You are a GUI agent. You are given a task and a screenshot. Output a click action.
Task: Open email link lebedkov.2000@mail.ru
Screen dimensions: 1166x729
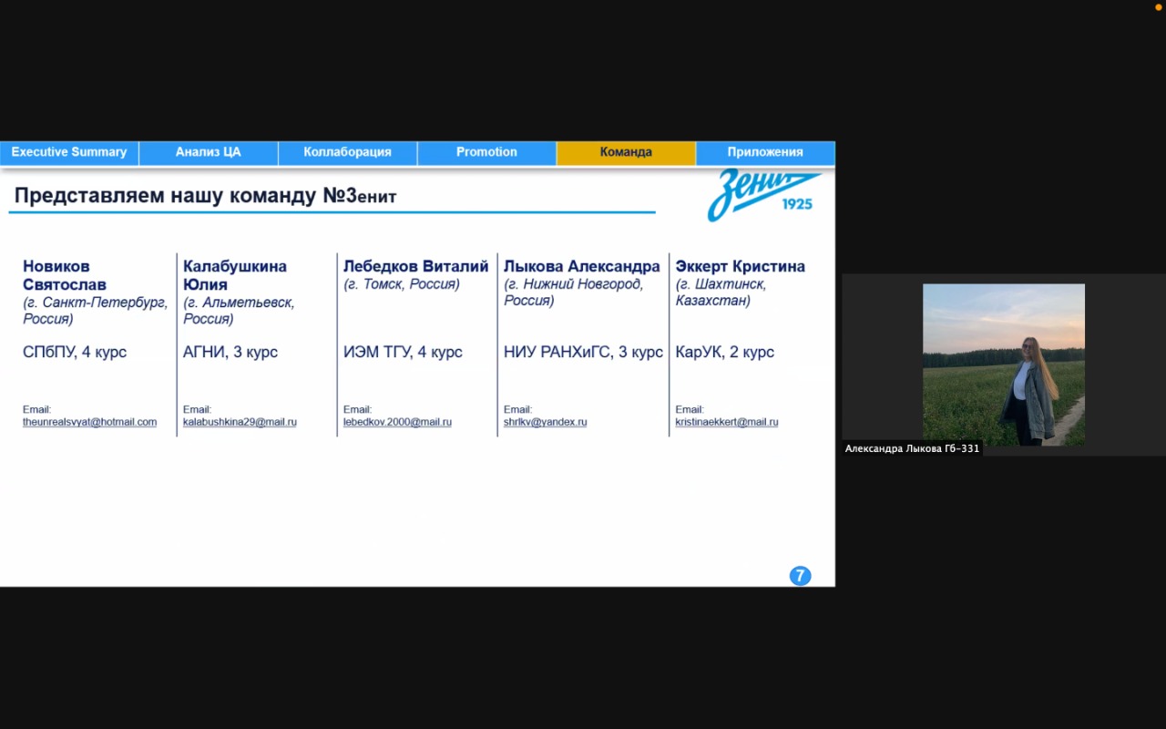click(x=397, y=422)
